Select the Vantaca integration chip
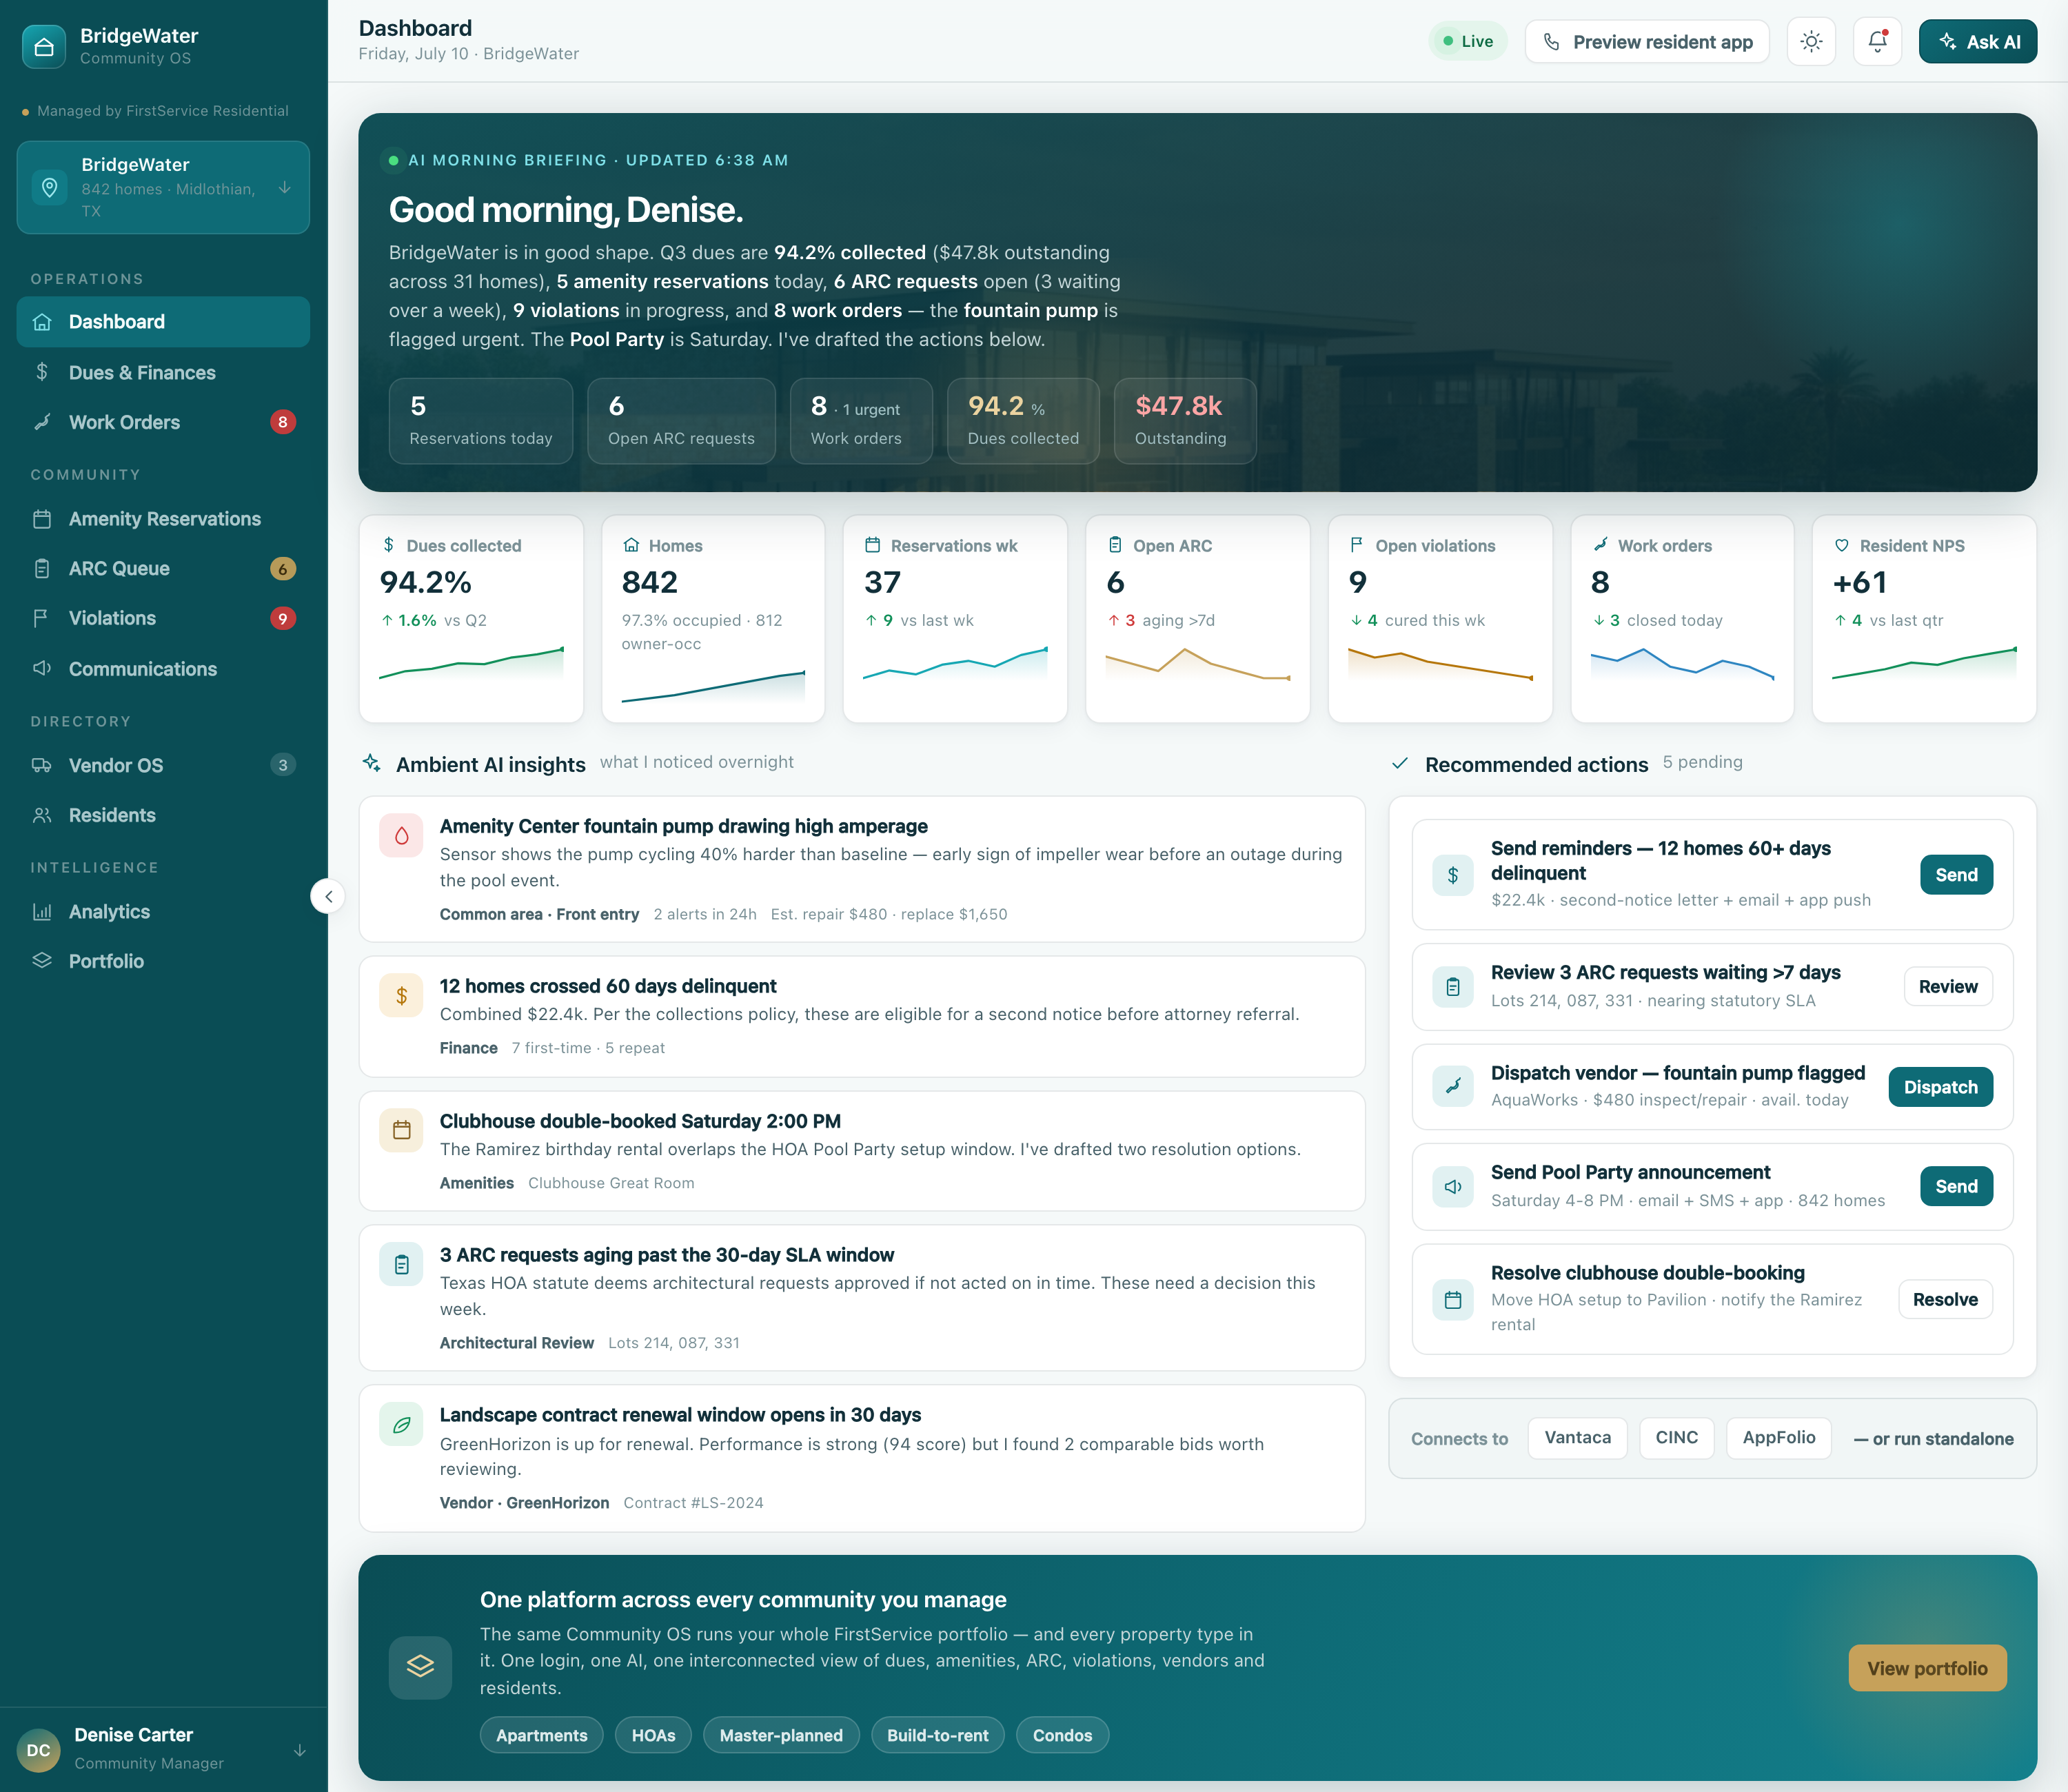2068x1792 pixels. (1577, 1438)
